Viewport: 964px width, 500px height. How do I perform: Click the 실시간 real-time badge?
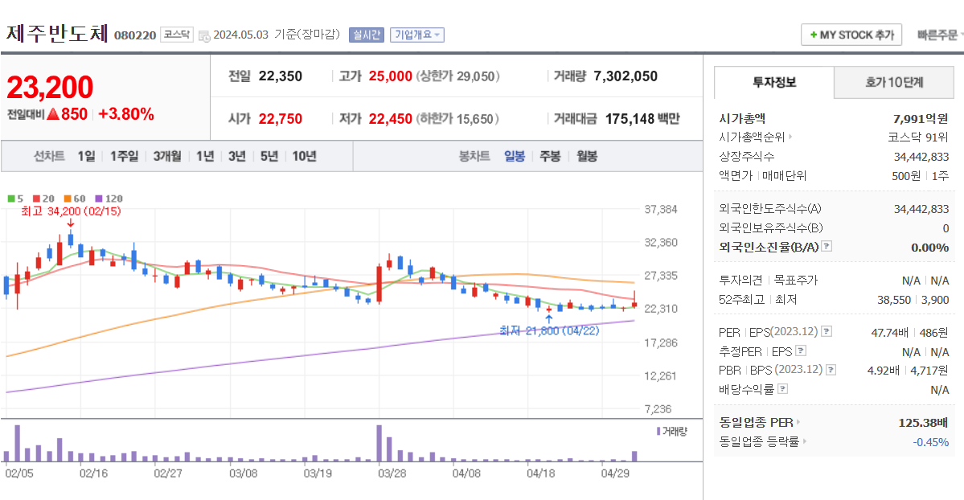pos(367,35)
